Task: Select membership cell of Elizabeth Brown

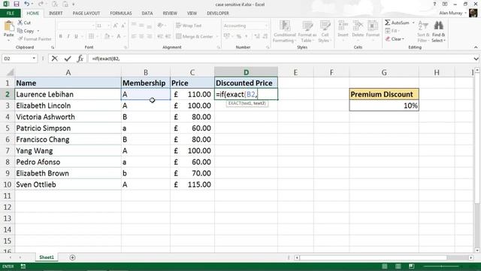Action: (x=146, y=173)
